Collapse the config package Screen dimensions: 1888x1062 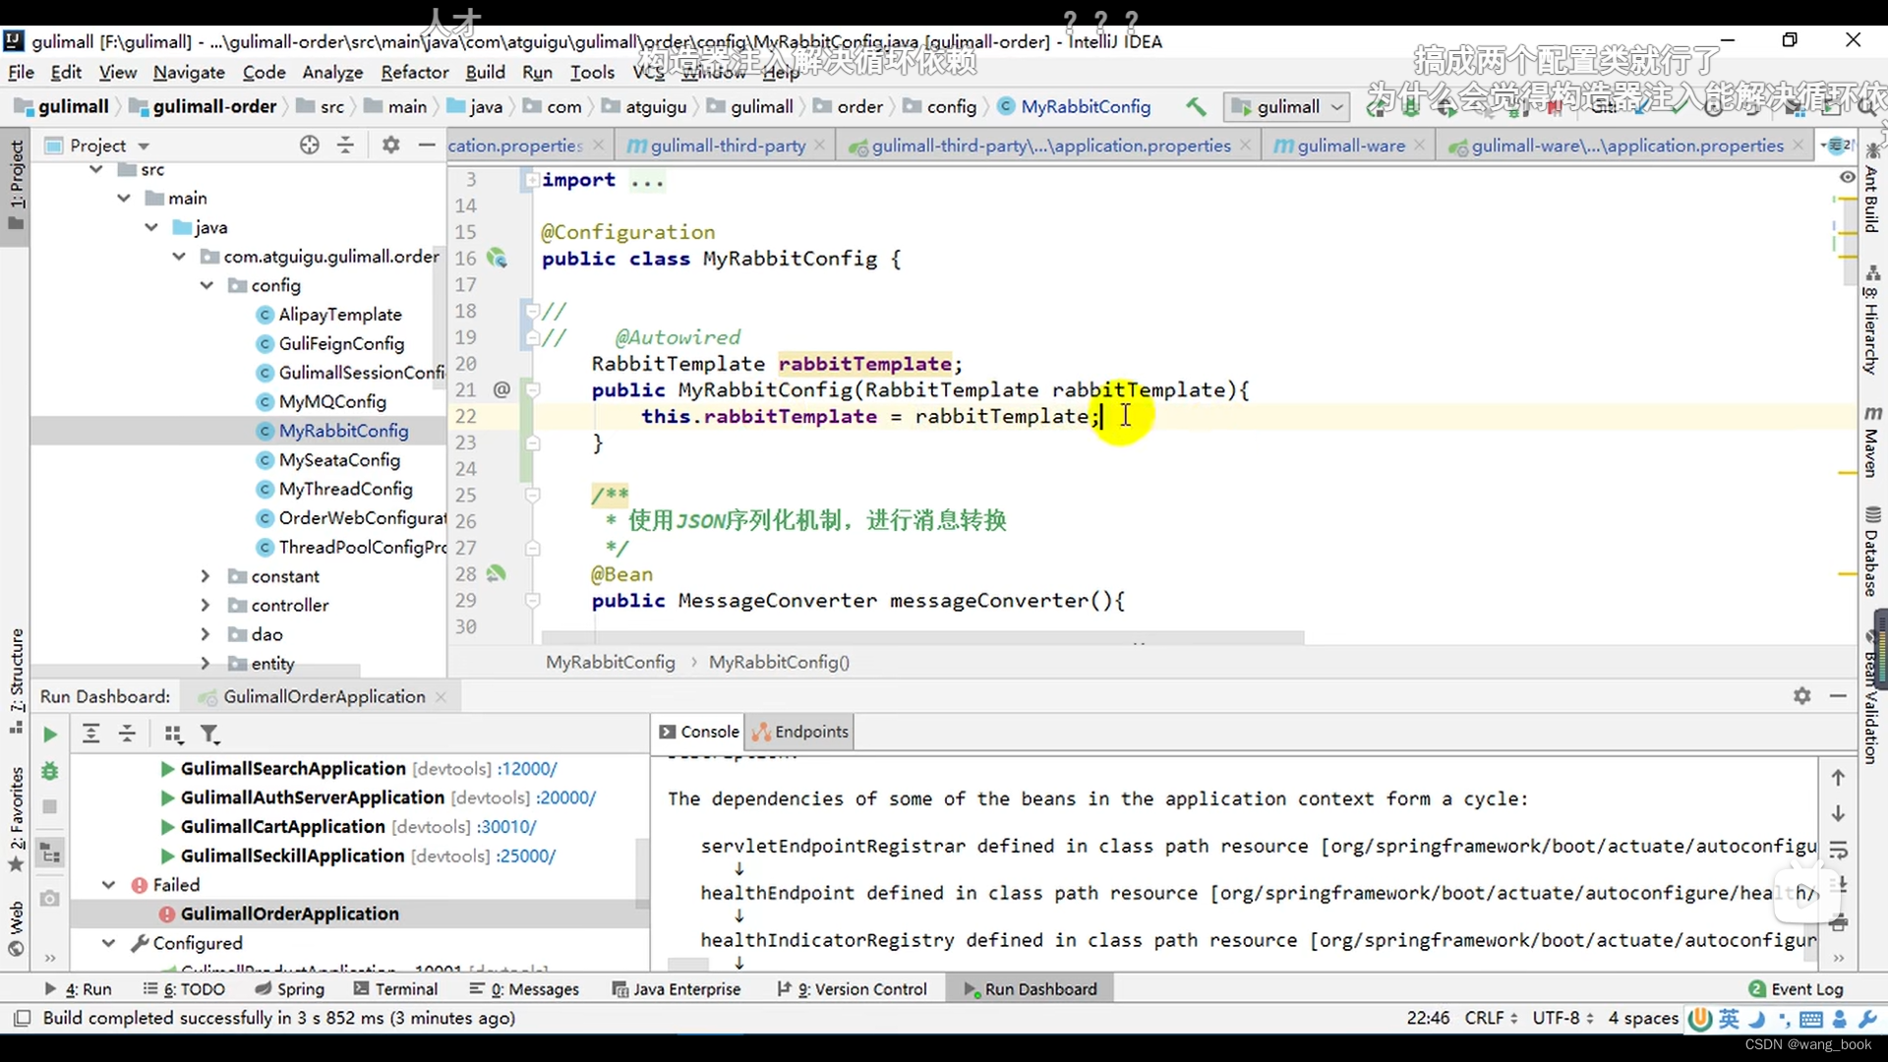point(206,285)
